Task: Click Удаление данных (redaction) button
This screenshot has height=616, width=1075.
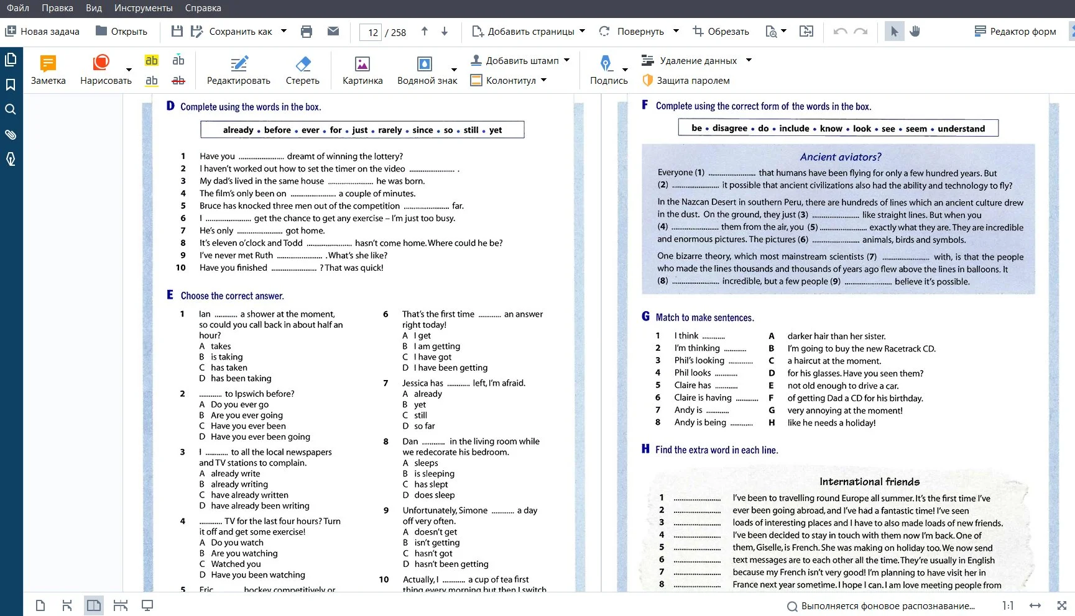Action: pyautogui.click(x=690, y=60)
